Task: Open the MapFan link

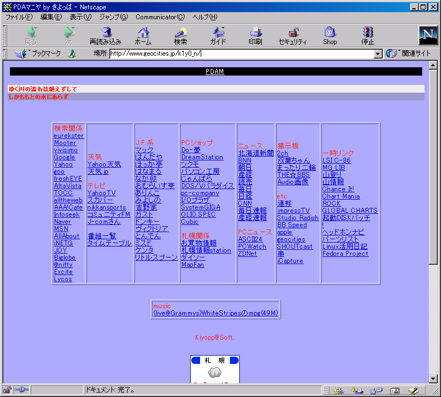Action: (192, 265)
